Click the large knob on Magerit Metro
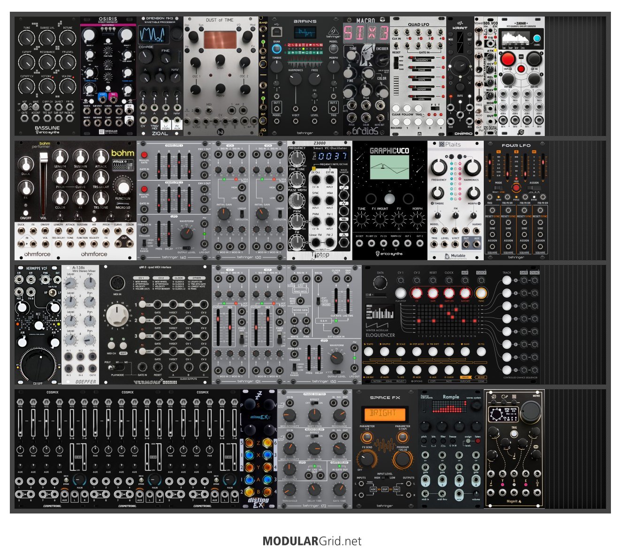The image size is (625, 551). coord(531,411)
